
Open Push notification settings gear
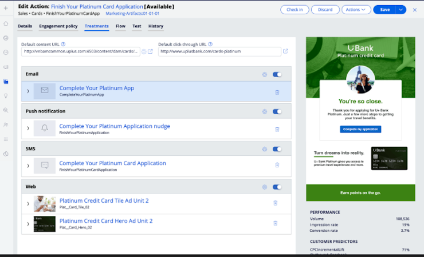[x=265, y=111]
